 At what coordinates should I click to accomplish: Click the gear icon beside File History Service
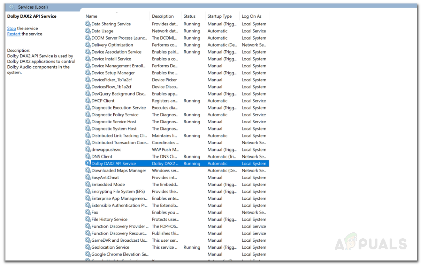[88, 220]
